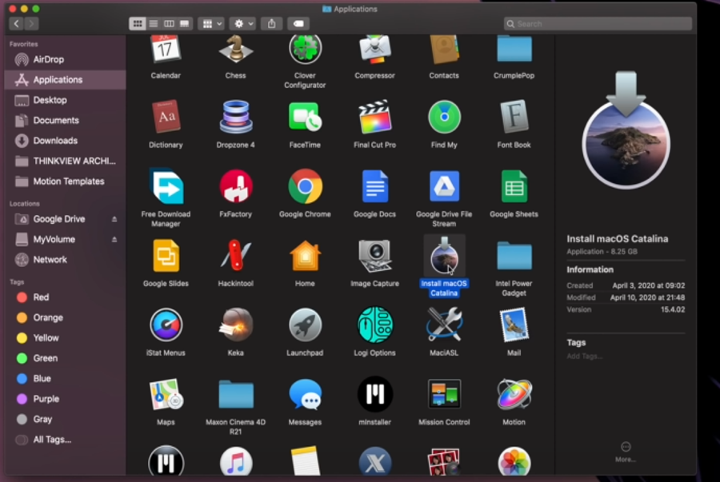Select the Chess application icon
720x482 pixels.
point(235,50)
